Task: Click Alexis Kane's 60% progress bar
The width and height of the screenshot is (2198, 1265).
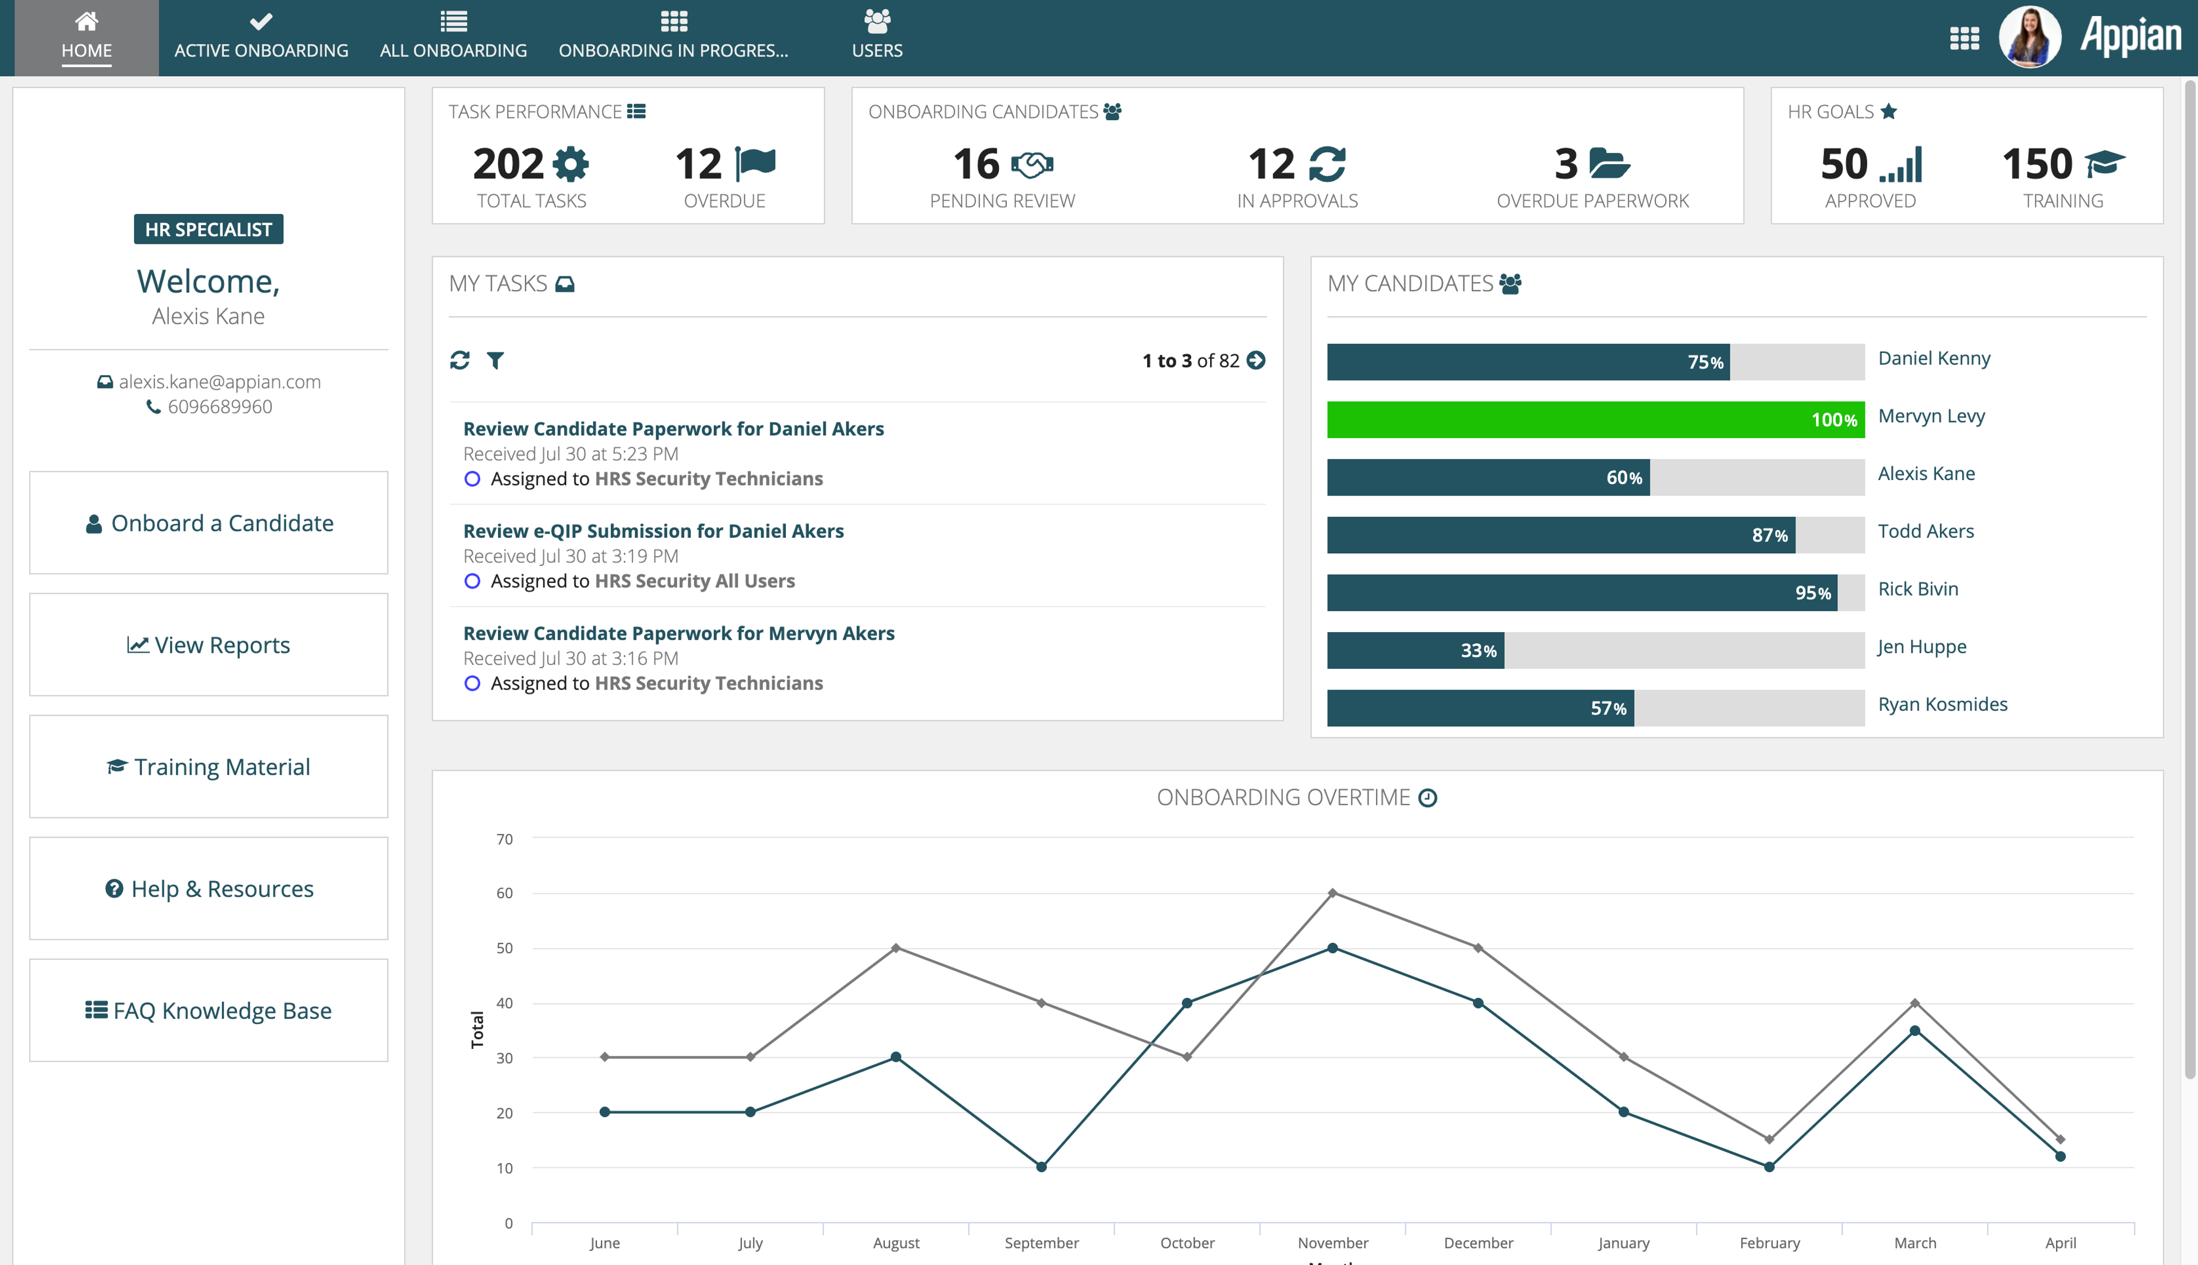Action: pyautogui.click(x=1596, y=478)
